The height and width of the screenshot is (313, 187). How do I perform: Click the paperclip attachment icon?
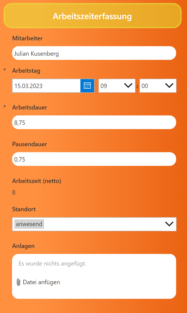(x=18, y=282)
